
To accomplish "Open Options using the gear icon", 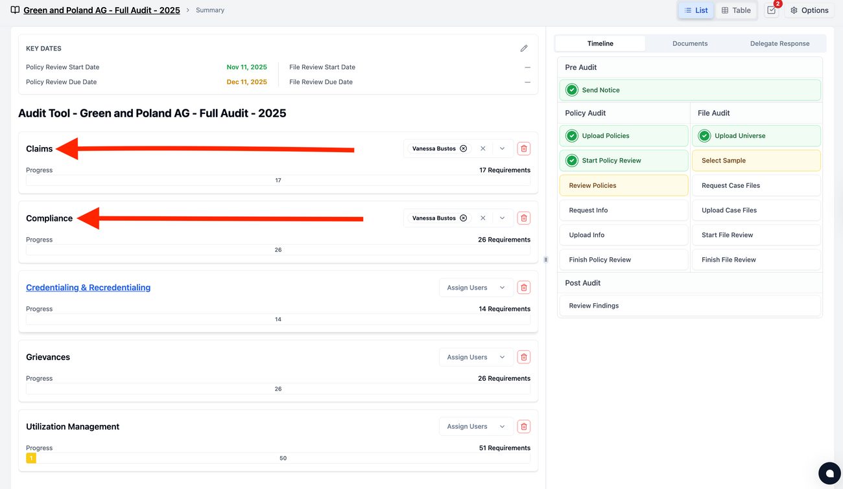I will [809, 10].
